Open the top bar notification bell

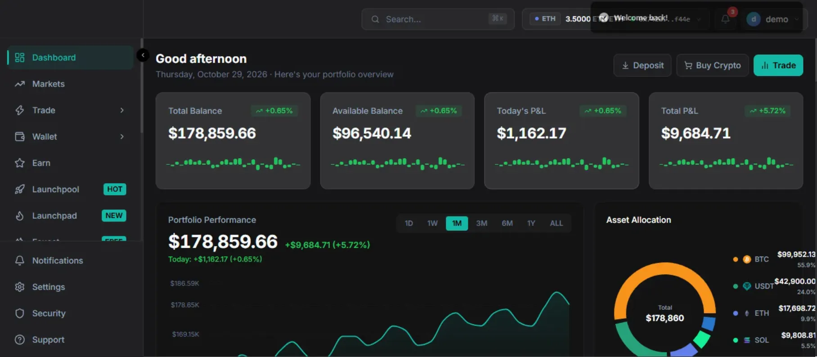coord(725,19)
